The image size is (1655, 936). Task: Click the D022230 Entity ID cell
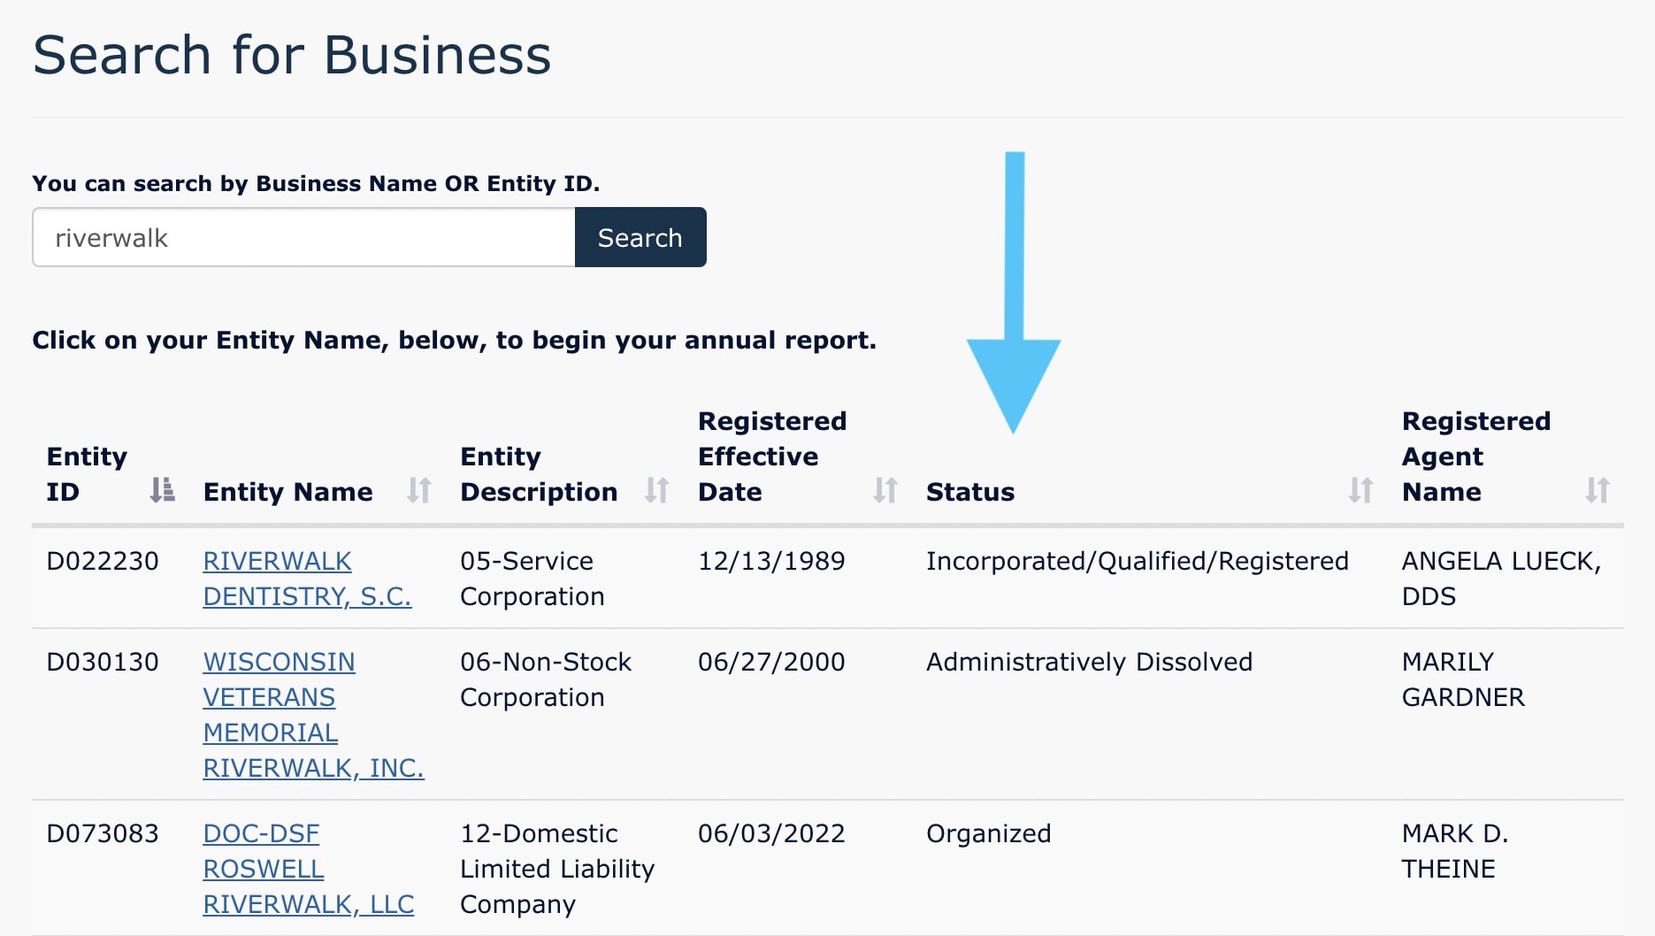pyautogui.click(x=103, y=561)
